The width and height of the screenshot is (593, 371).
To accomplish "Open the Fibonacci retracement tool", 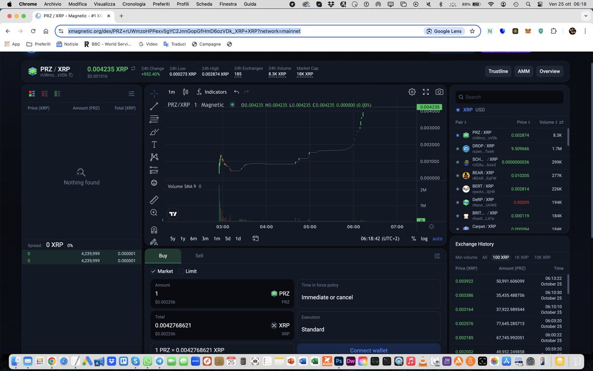I will click(x=154, y=119).
